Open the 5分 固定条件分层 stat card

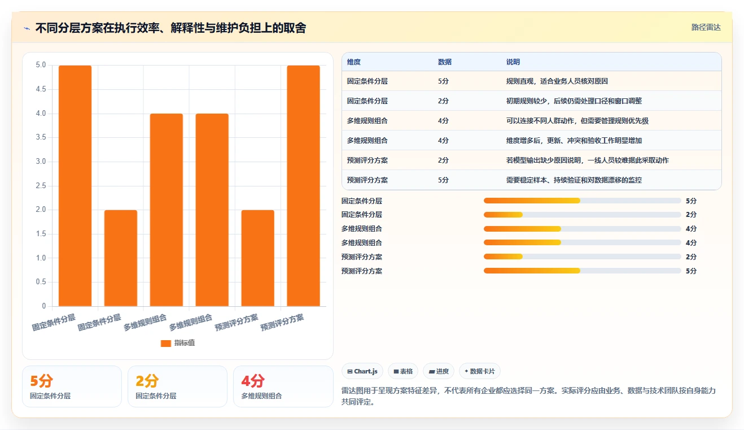[72, 386]
